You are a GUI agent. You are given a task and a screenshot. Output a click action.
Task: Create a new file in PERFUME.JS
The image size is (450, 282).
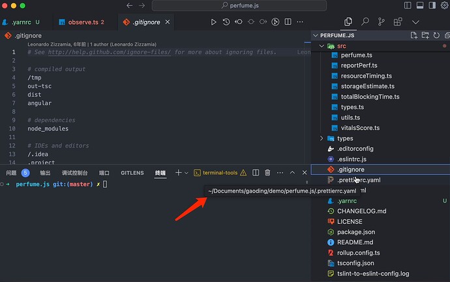[414, 35]
